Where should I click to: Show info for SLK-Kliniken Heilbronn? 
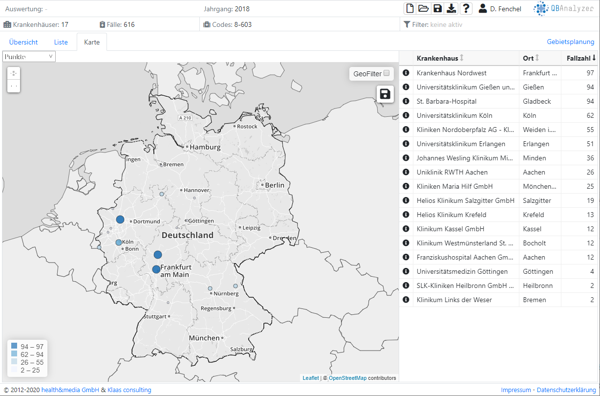click(x=406, y=286)
